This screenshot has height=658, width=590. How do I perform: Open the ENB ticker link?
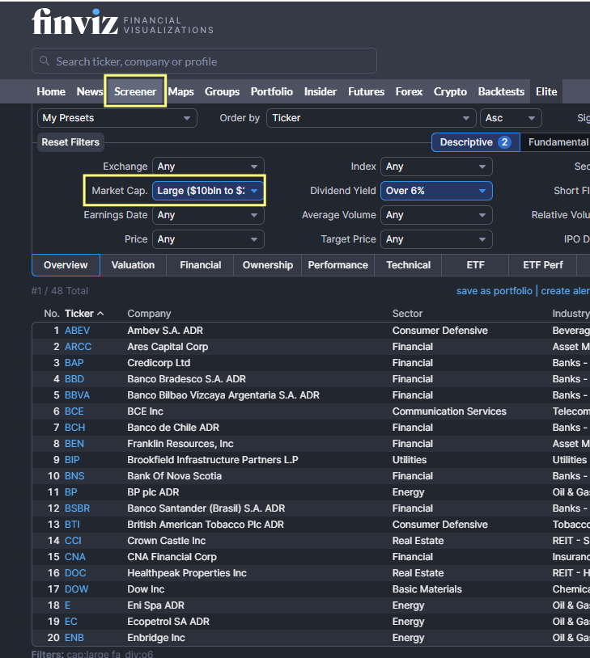pyautogui.click(x=74, y=638)
